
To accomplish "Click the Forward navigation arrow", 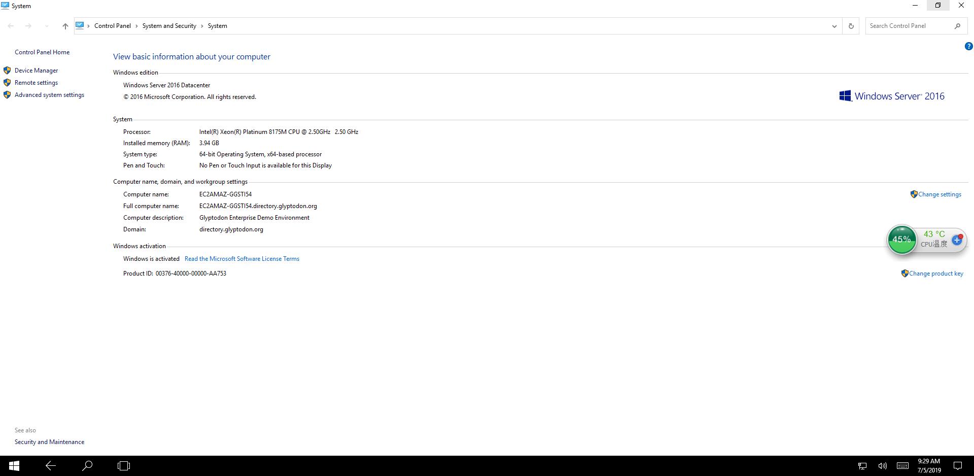I will click(x=28, y=26).
